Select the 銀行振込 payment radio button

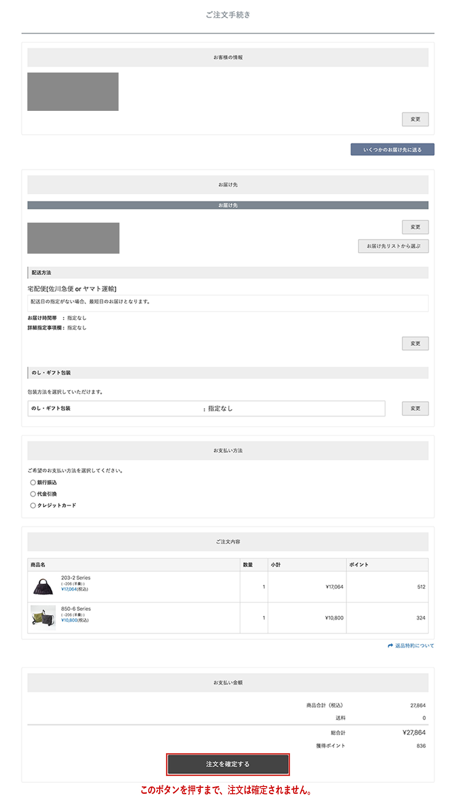(x=33, y=482)
